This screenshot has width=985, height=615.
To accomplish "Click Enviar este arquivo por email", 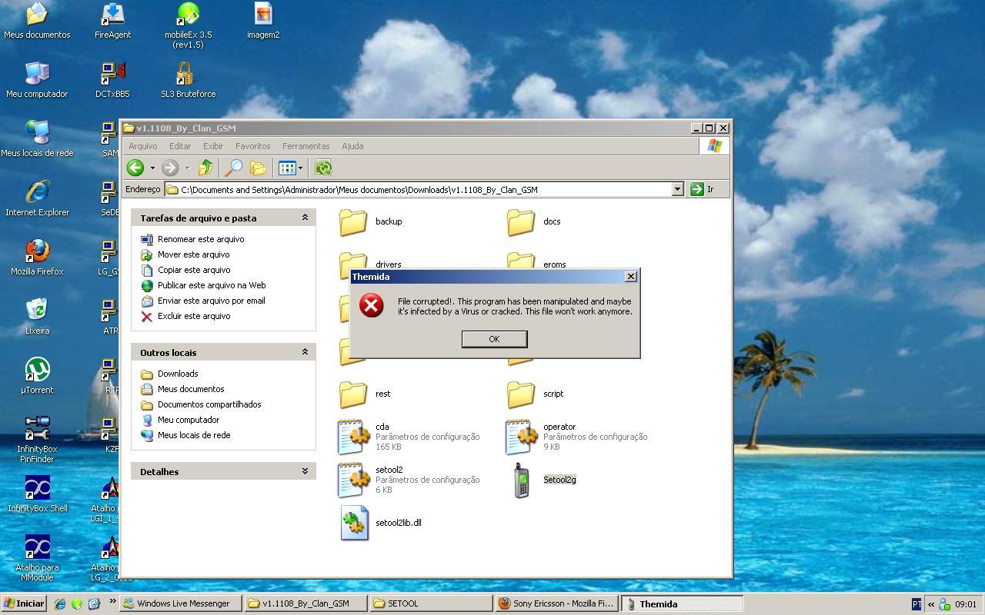I will tap(211, 301).
